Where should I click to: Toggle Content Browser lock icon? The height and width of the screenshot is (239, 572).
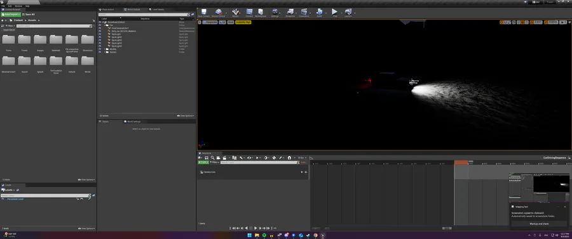tap(94, 20)
